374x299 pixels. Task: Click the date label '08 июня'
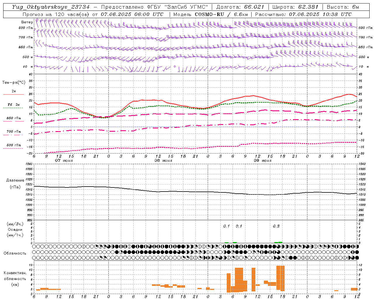(x=163, y=160)
